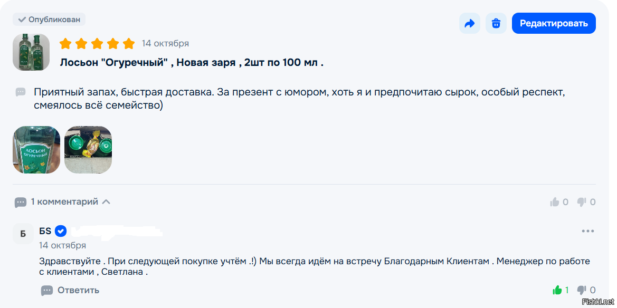617x308 pixels.
Task: Click the trash delete icon
Action: point(496,23)
